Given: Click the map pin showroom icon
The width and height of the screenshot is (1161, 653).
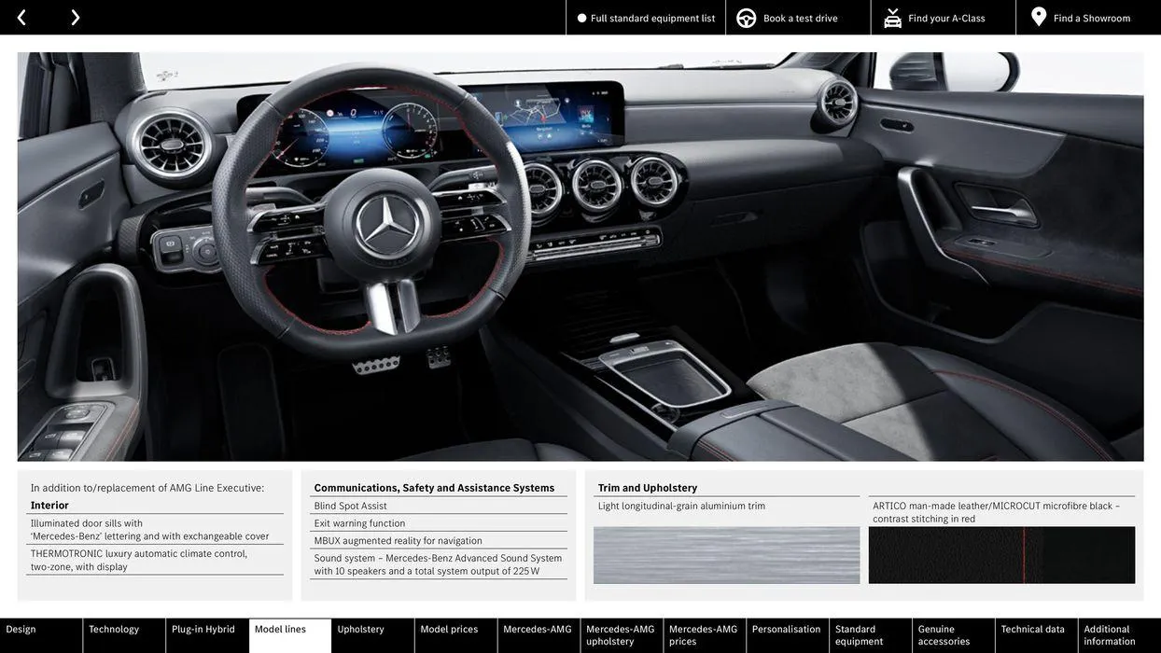Looking at the screenshot, I should point(1039,17).
